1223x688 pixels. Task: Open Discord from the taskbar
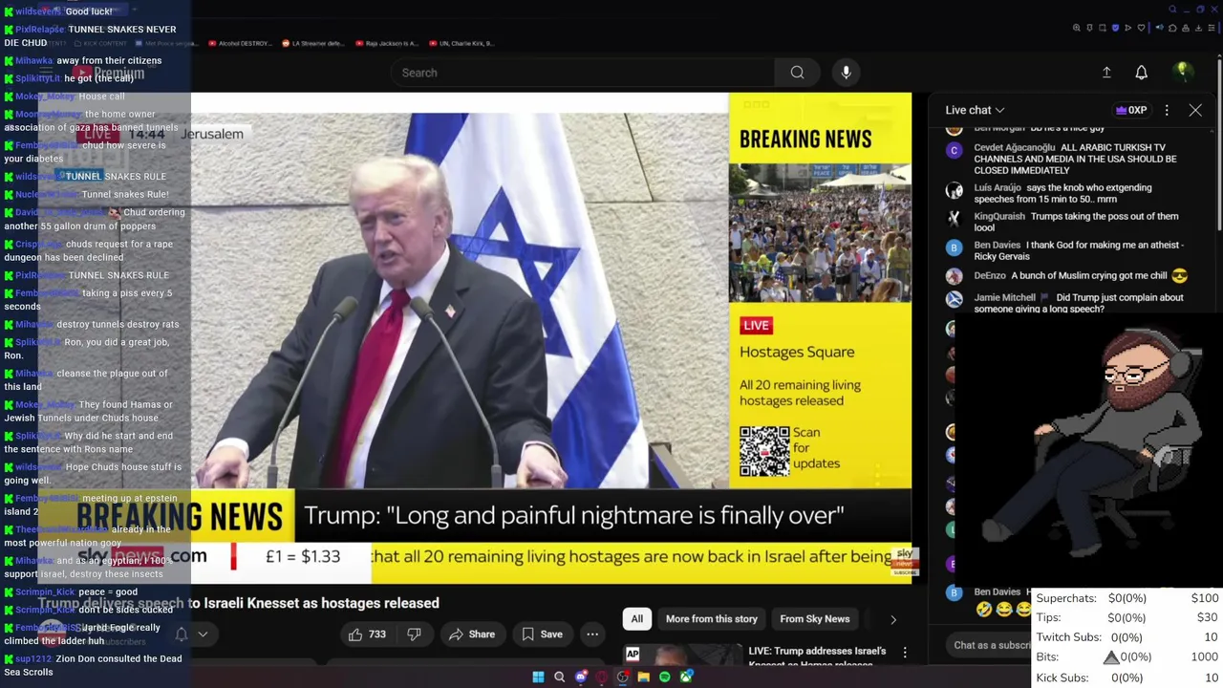581,677
